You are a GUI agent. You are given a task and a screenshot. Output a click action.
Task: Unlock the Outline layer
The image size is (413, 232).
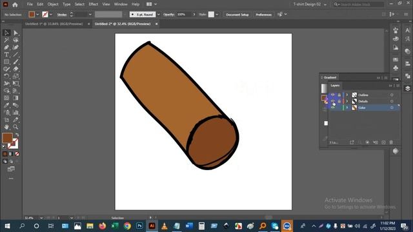[x=339, y=95]
